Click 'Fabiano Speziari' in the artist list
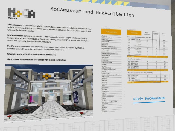 point(106,55)
